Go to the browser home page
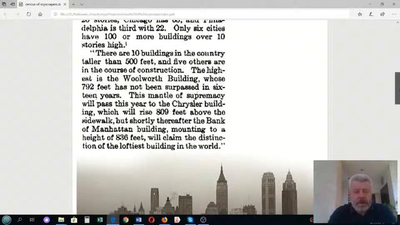The height and width of the screenshot is (225, 400). [x=40, y=14]
